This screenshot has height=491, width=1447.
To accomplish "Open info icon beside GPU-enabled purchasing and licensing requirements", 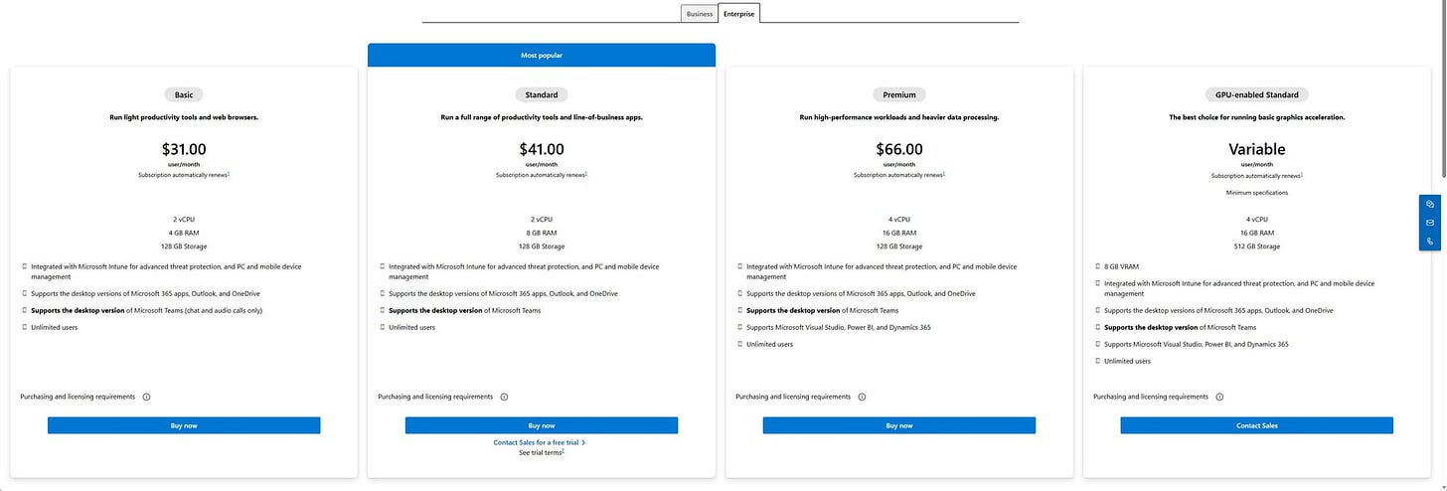I will 1219,397.
